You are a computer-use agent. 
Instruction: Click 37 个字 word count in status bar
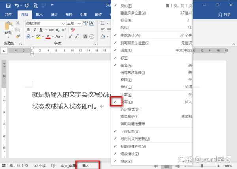coord(40,166)
